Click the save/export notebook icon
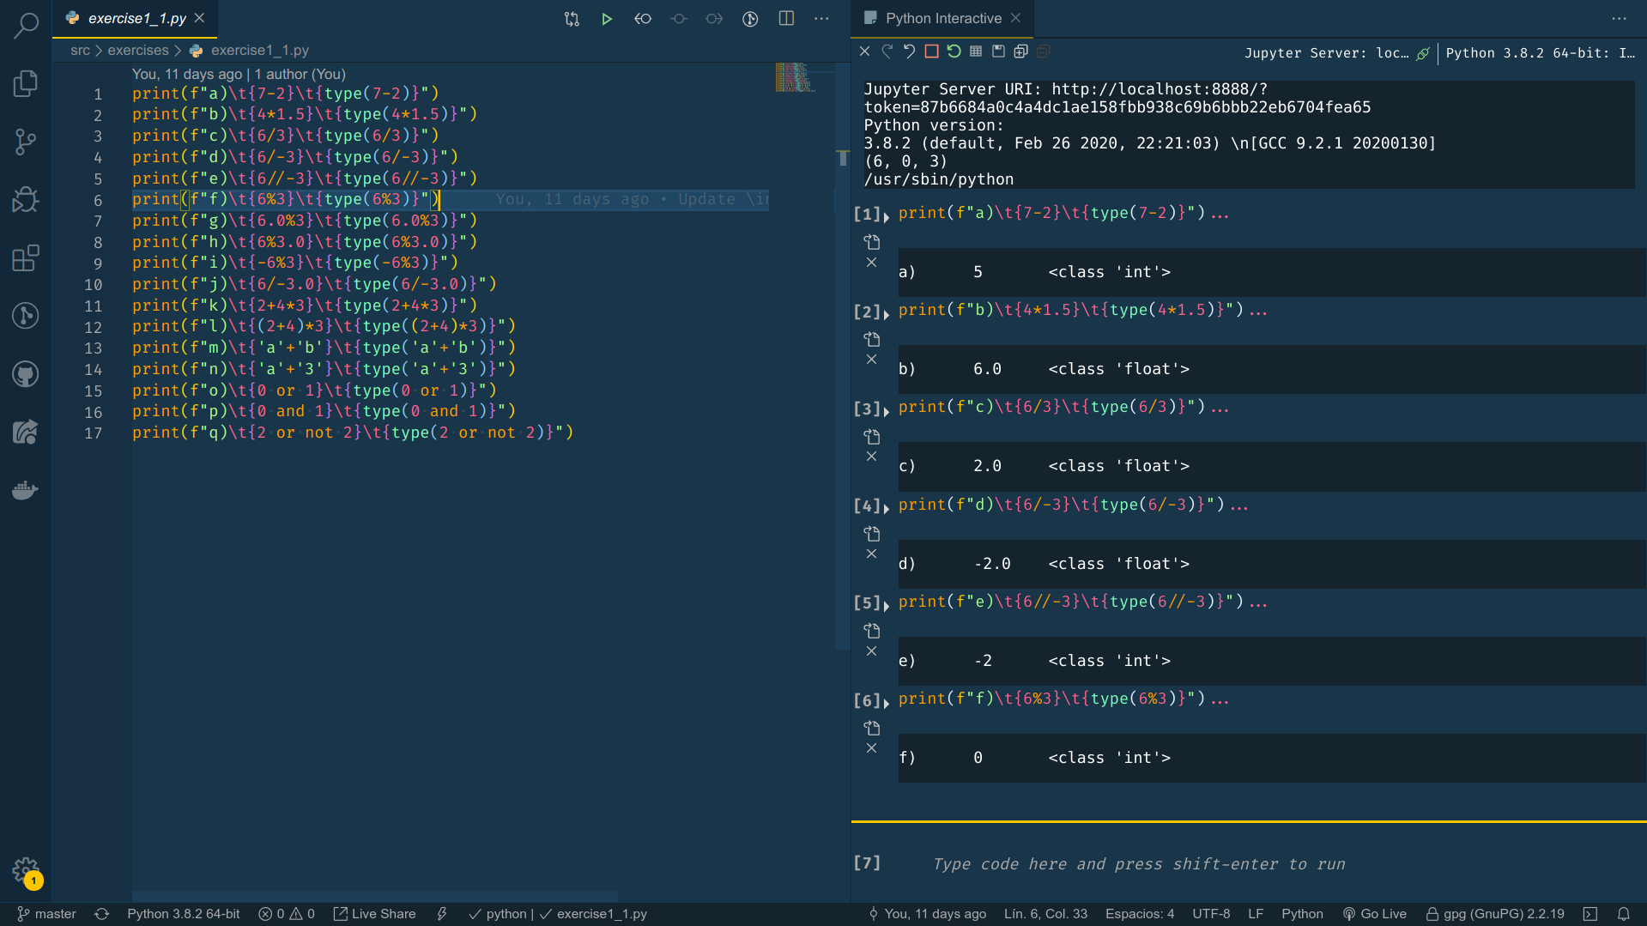The width and height of the screenshot is (1647, 926). click(x=998, y=51)
